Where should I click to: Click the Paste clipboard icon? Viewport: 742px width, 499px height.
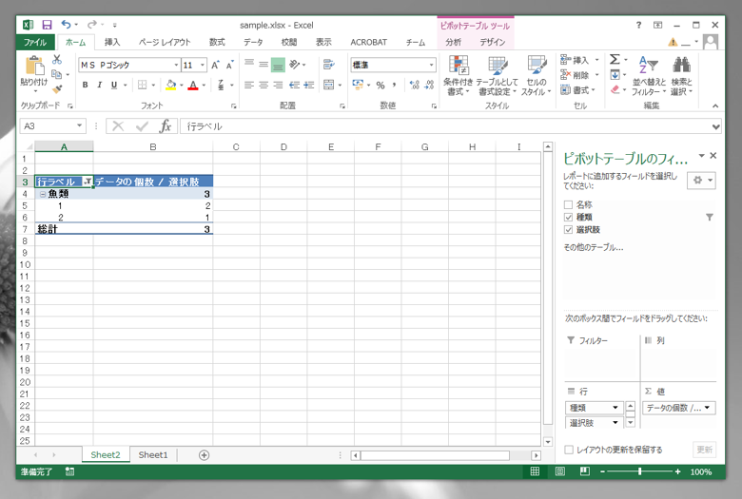[34, 66]
